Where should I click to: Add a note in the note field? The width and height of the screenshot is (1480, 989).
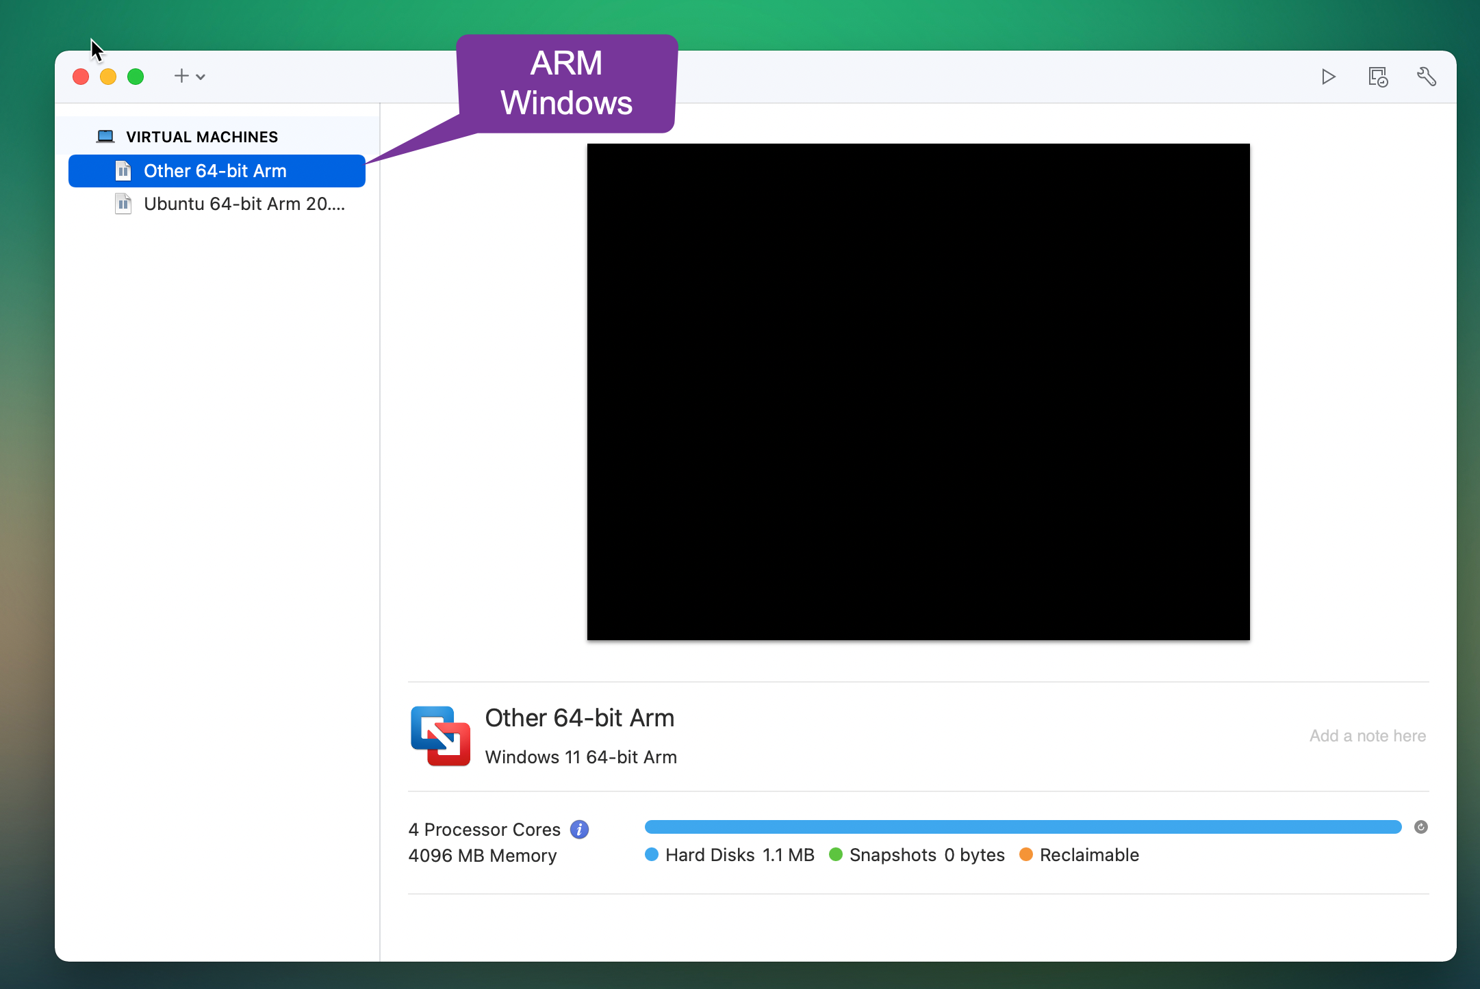tap(1368, 736)
